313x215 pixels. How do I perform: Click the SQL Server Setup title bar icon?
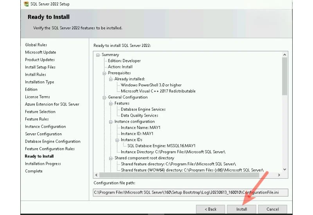(26, 4)
